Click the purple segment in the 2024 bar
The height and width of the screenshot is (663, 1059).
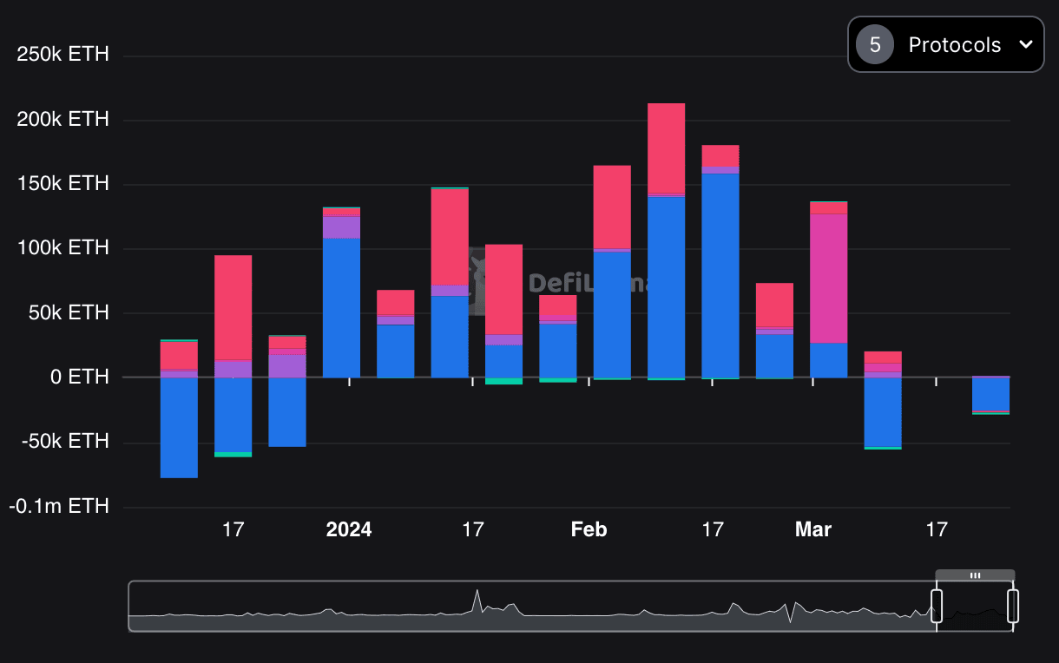341,227
